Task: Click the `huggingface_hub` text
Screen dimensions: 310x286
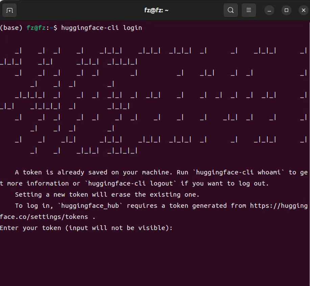Action: pyautogui.click(x=90, y=206)
